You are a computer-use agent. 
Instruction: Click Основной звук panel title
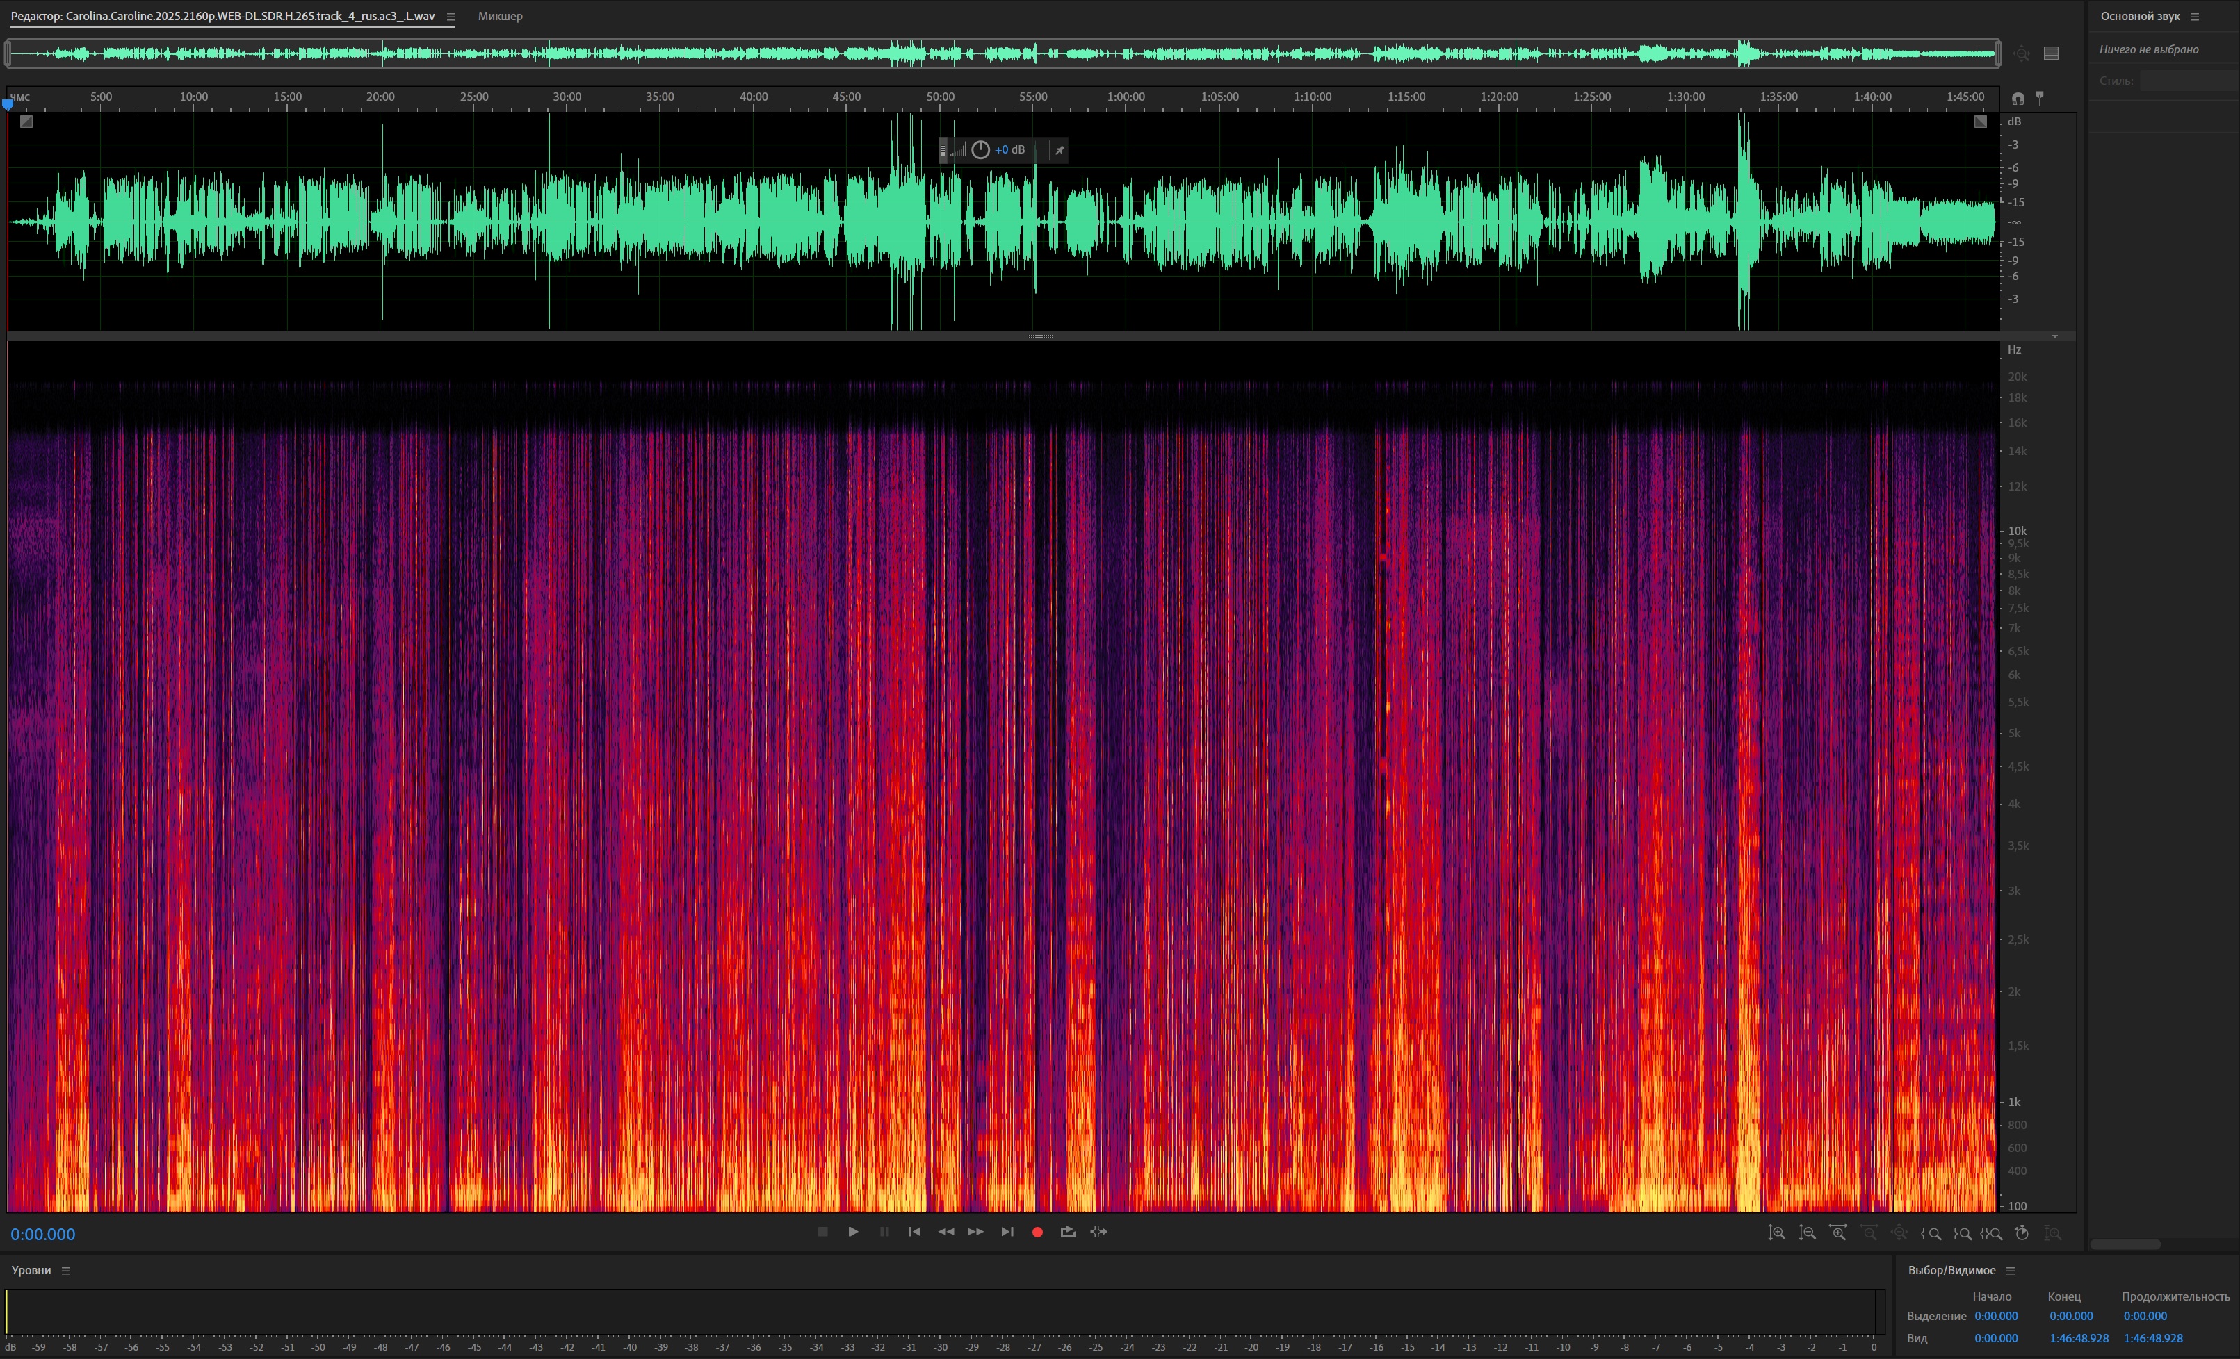2139,17
